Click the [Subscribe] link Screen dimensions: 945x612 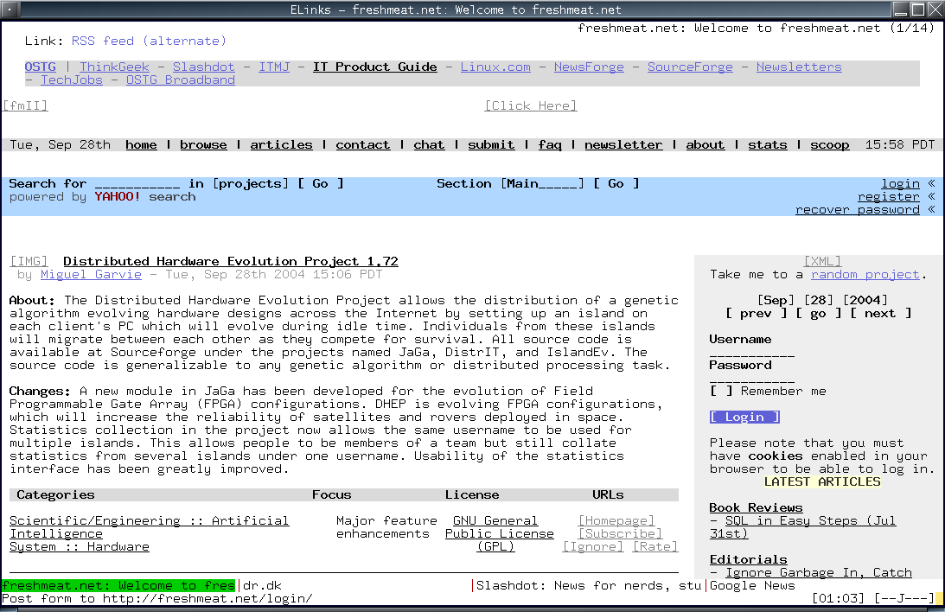point(620,533)
